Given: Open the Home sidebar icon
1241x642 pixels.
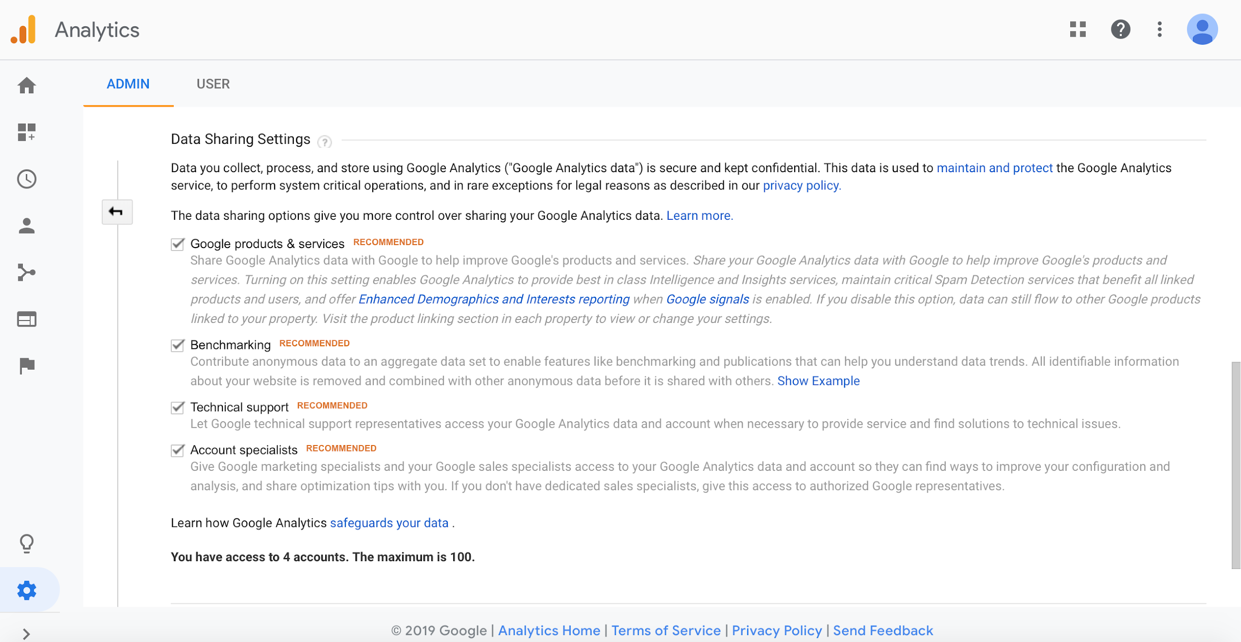Looking at the screenshot, I should point(27,85).
